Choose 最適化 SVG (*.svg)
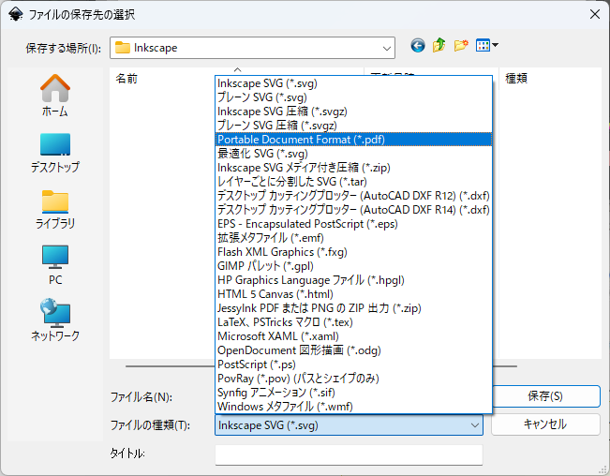Image resolution: width=610 pixels, height=476 pixels. tap(353, 154)
